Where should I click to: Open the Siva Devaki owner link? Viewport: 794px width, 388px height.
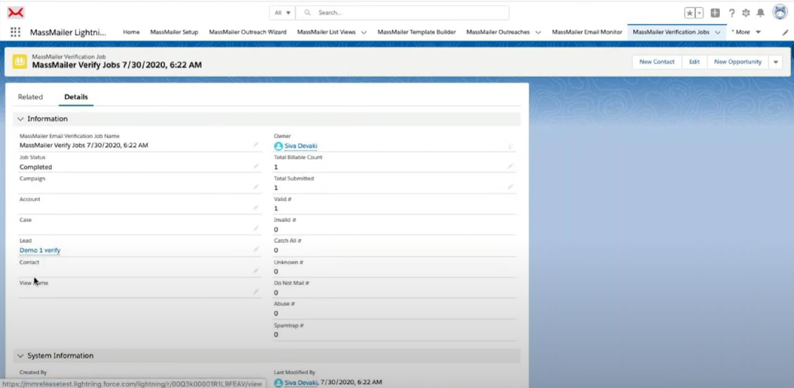click(301, 146)
